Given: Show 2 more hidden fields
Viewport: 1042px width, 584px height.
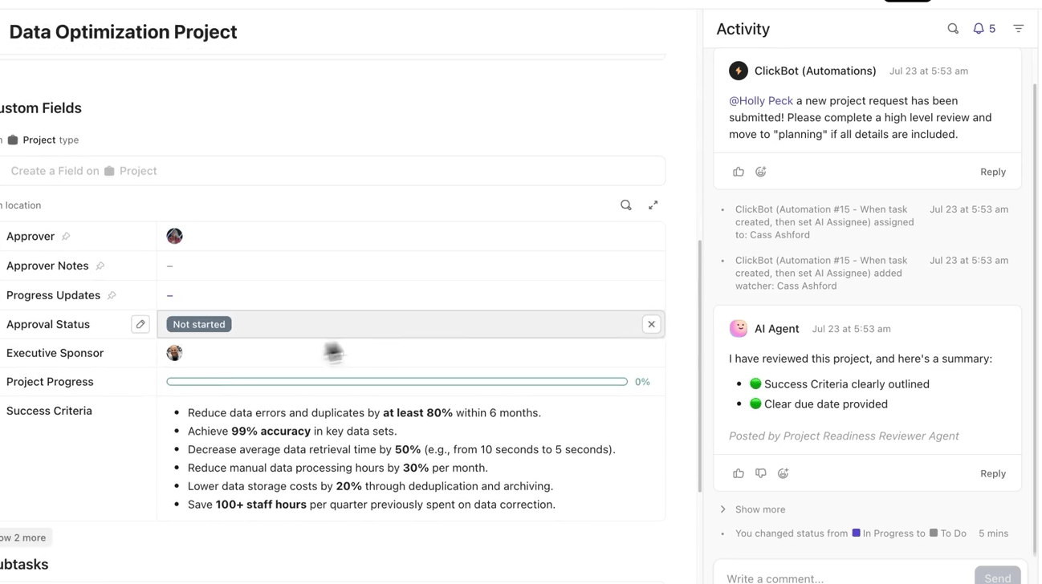Looking at the screenshot, I should click(22, 537).
